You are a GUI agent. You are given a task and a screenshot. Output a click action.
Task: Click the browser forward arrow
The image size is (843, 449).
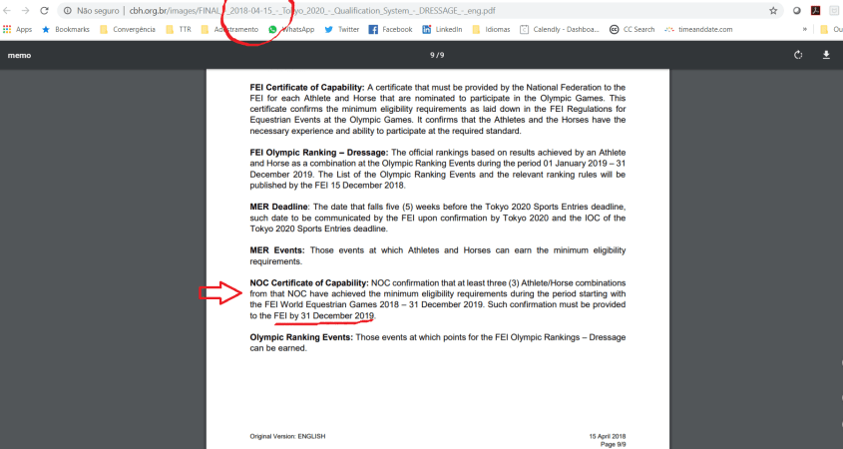[25, 10]
